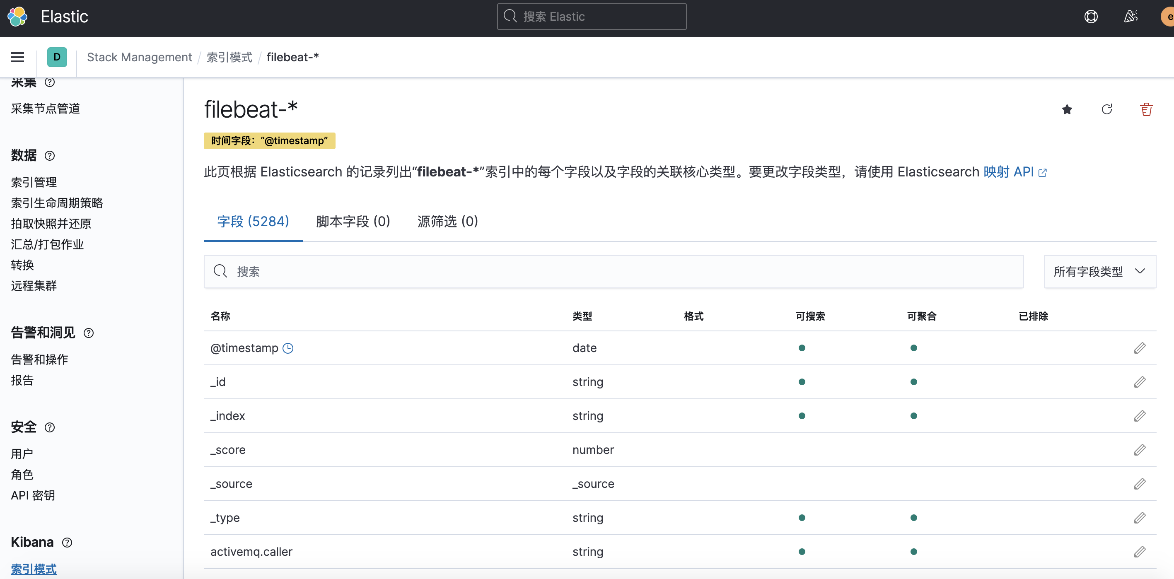This screenshot has height=579, width=1174.
Task: Open the 映射 API external link
Action: click(1015, 172)
